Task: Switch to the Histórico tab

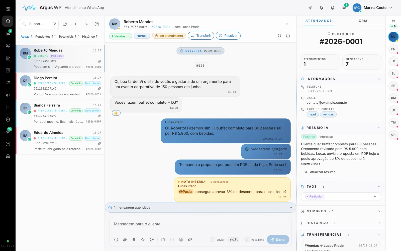Action: [90, 37]
